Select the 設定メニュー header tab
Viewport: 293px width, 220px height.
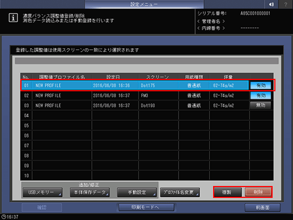point(144,4)
